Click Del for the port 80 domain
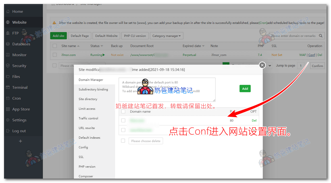Image resolution: width=331 pixels, height=183 pixels. [254, 121]
